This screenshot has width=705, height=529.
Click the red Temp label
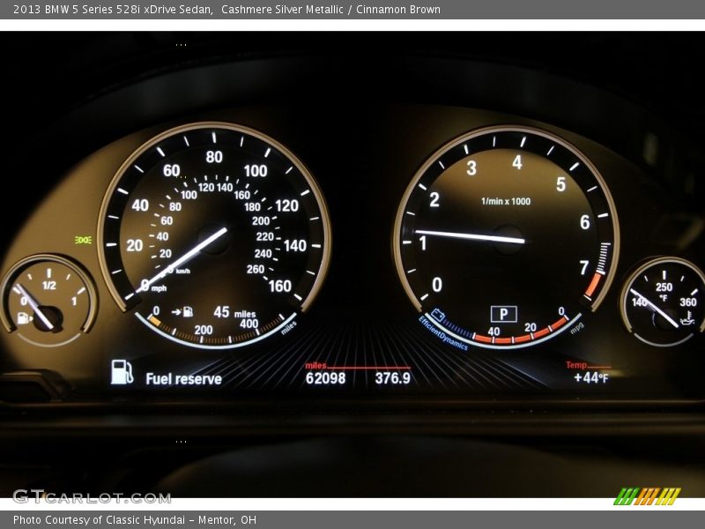coord(576,365)
